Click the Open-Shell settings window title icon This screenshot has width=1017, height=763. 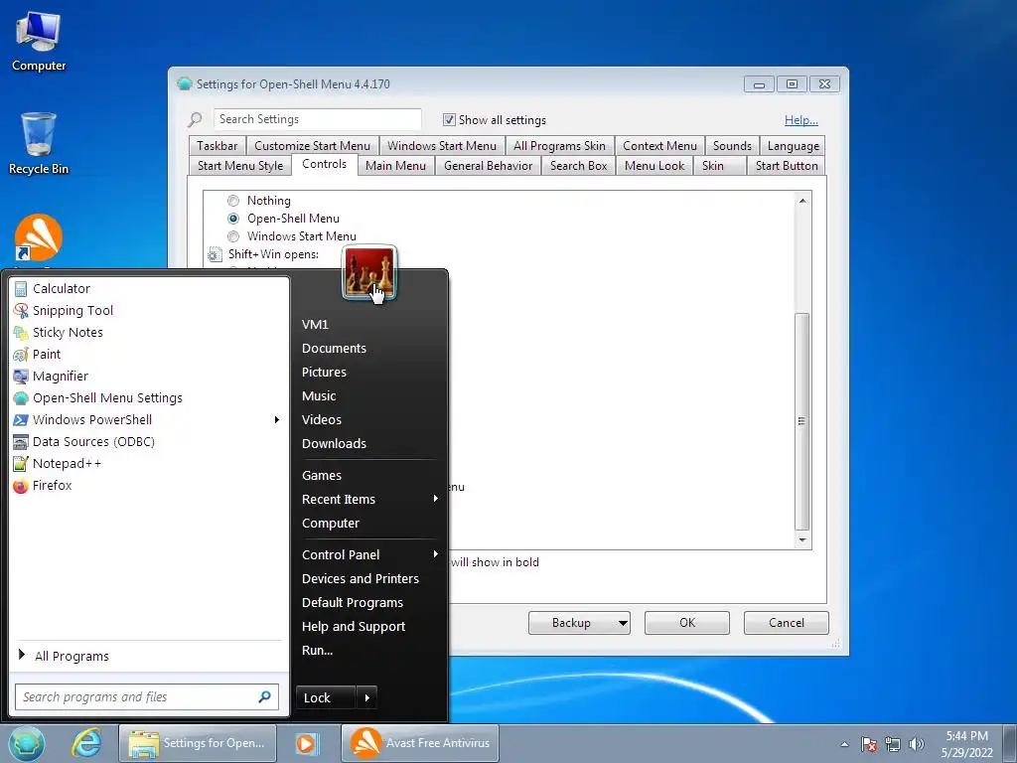pyautogui.click(x=184, y=83)
